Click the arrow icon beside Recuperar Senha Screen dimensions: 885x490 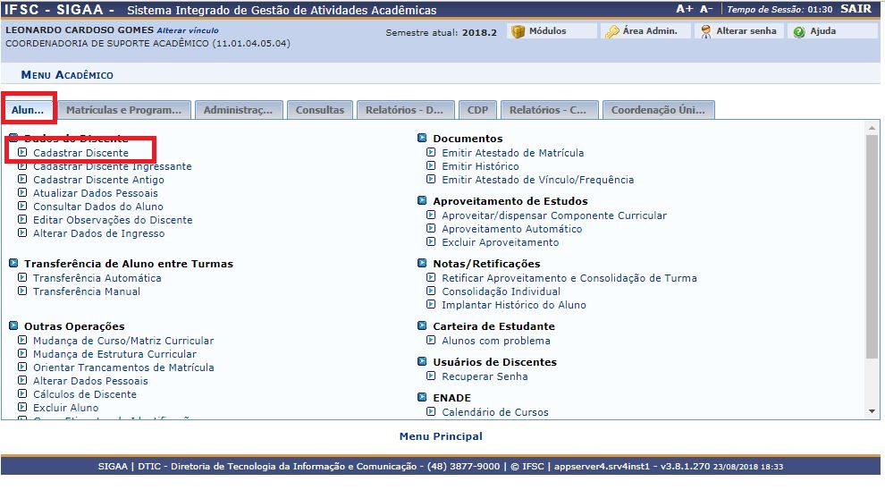431,376
